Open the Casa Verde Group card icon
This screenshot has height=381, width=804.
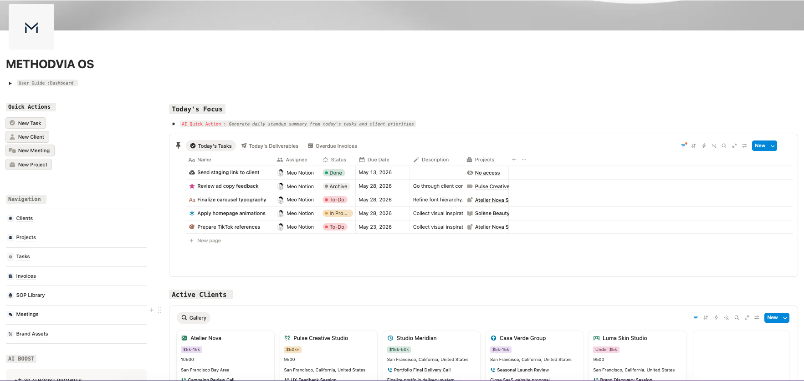click(493, 338)
